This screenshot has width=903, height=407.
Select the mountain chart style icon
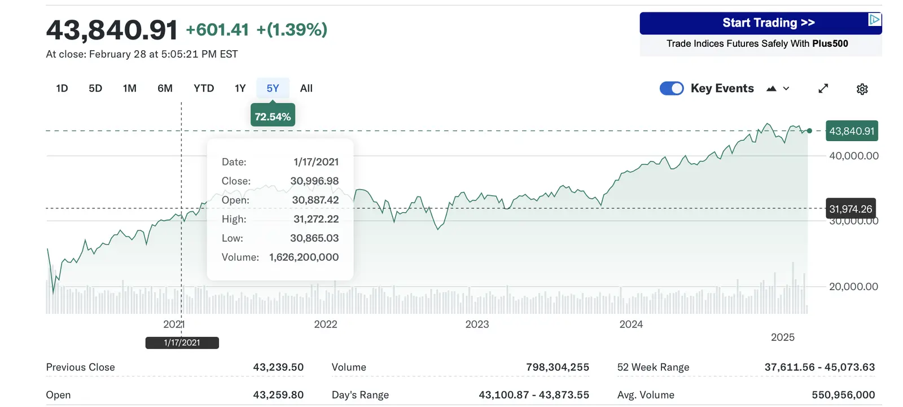pyautogui.click(x=771, y=88)
